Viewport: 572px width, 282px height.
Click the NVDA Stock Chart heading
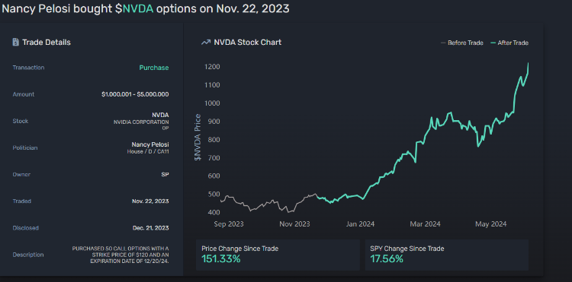[x=248, y=43]
